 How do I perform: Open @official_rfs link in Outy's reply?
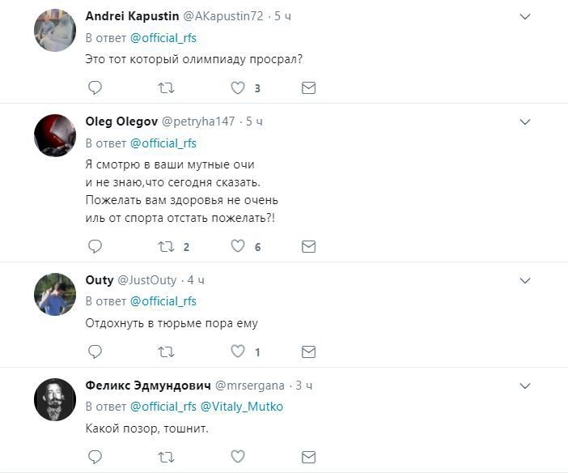[x=163, y=300]
